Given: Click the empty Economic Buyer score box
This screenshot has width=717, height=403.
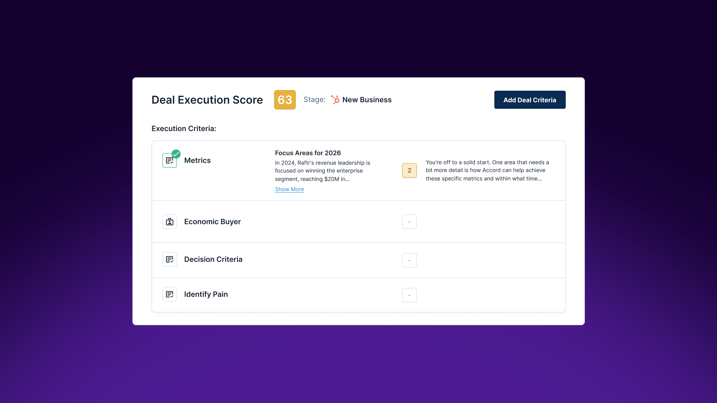Looking at the screenshot, I should point(409,222).
